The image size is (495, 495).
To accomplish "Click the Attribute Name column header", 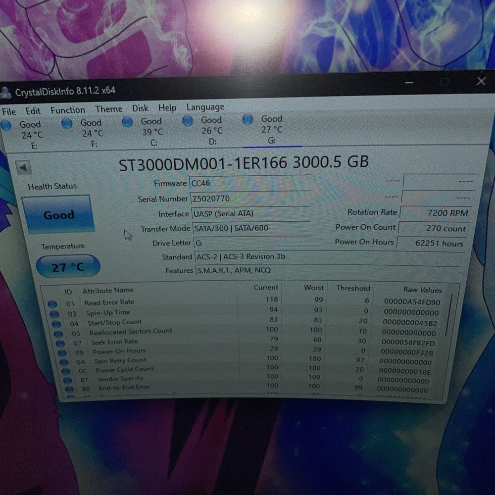I will click(x=108, y=290).
